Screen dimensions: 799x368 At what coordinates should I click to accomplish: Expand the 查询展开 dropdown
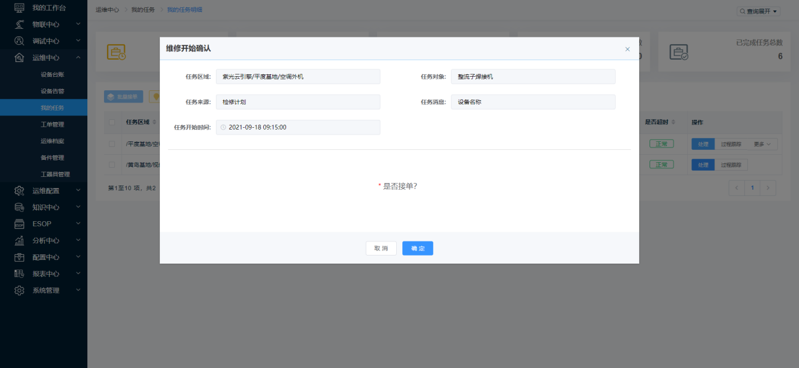(x=758, y=11)
